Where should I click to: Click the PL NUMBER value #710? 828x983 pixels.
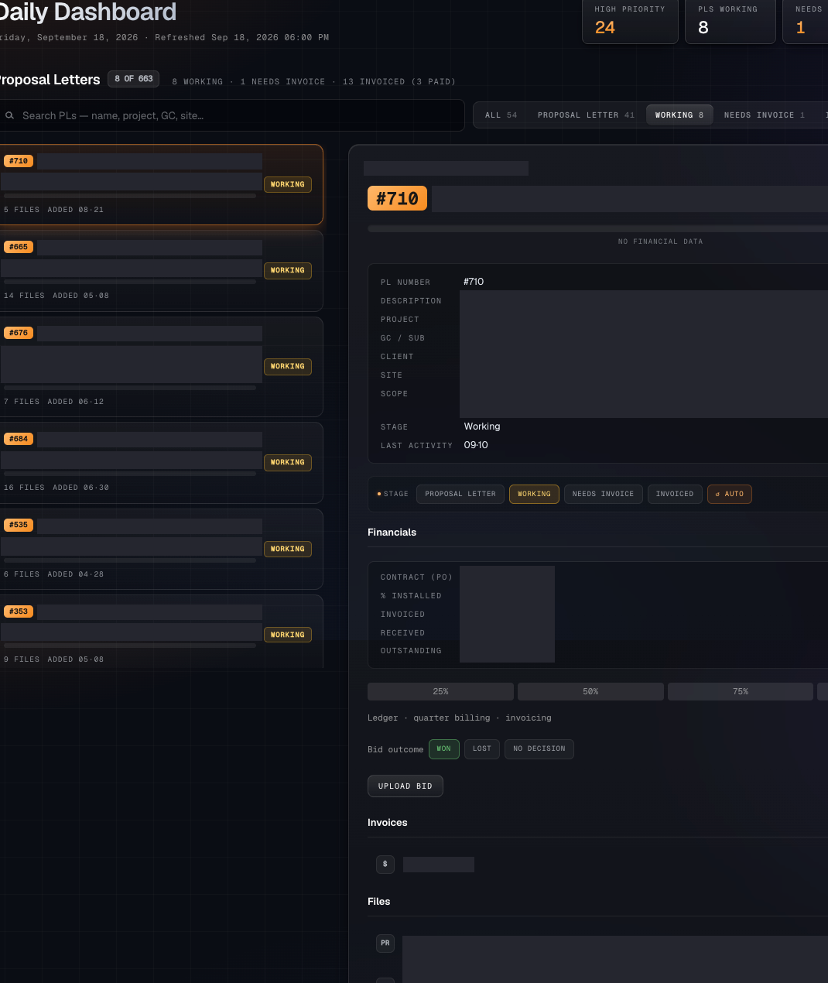pyautogui.click(x=474, y=282)
